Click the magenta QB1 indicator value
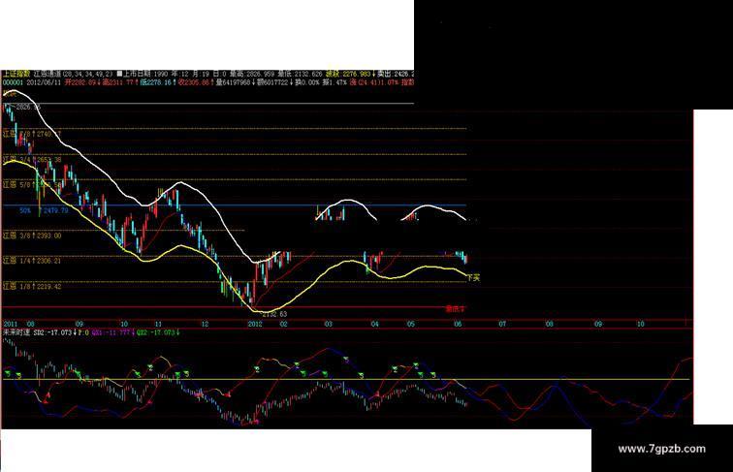 click(112, 332)
